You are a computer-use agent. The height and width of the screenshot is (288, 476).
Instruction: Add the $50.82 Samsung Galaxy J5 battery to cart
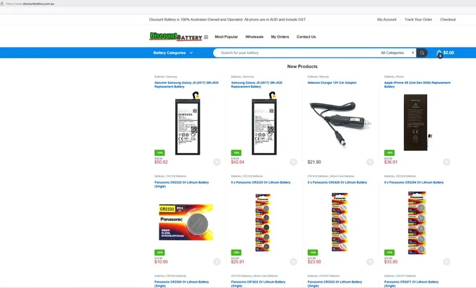[x=216, y=162]
